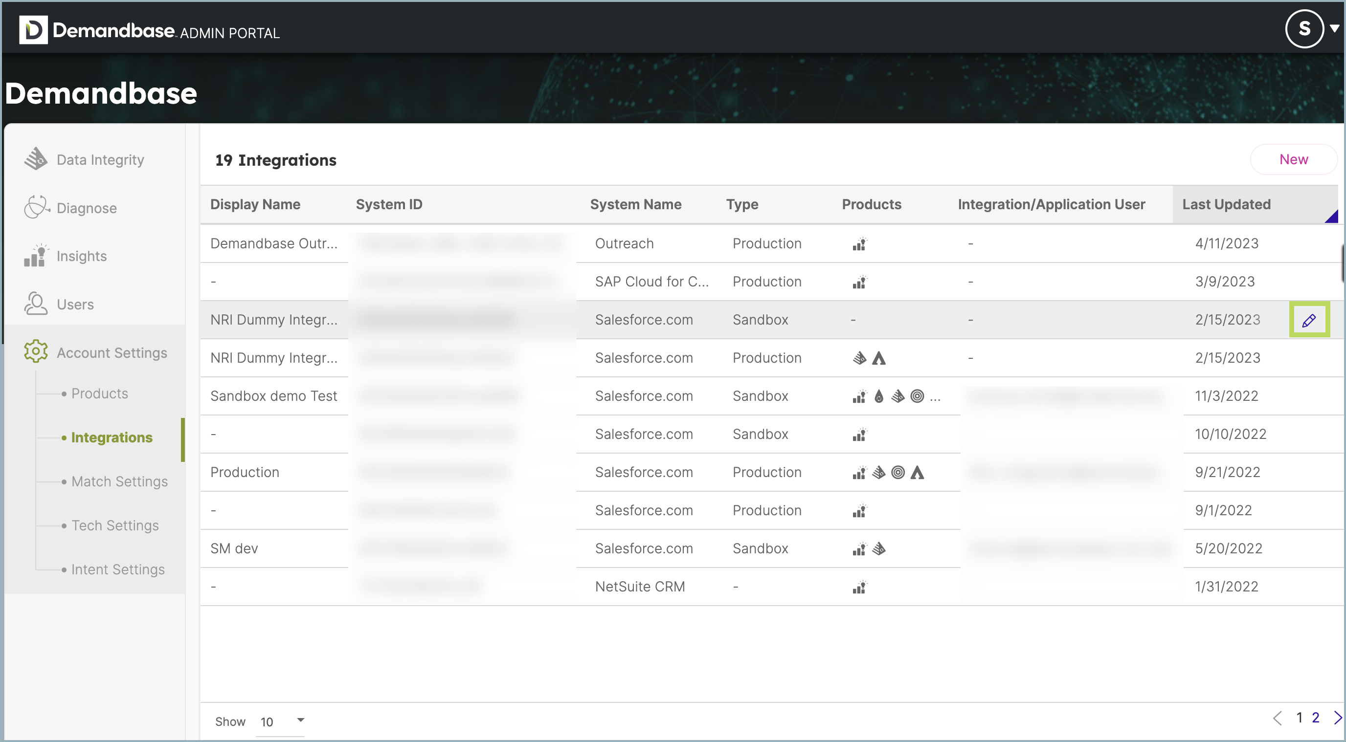This screenshot has height=742, width=1346.
Task: Click Insights icon in 10/10/2022 row
Action: coord(859,434)
